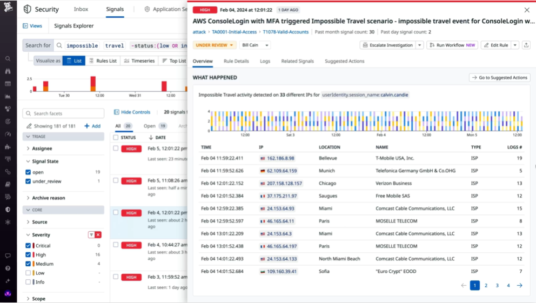Go to the previous page arrow
Screen dimensions: 536x303
coord(464,285)
